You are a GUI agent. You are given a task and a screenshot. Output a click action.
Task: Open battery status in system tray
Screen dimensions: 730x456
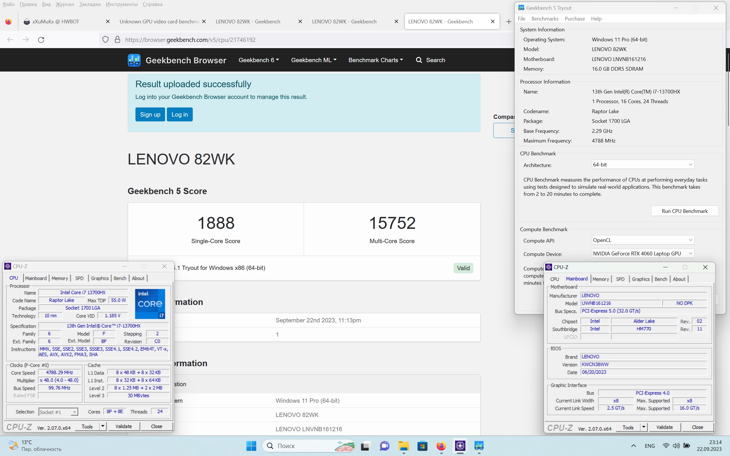click(x=687, y=446)
